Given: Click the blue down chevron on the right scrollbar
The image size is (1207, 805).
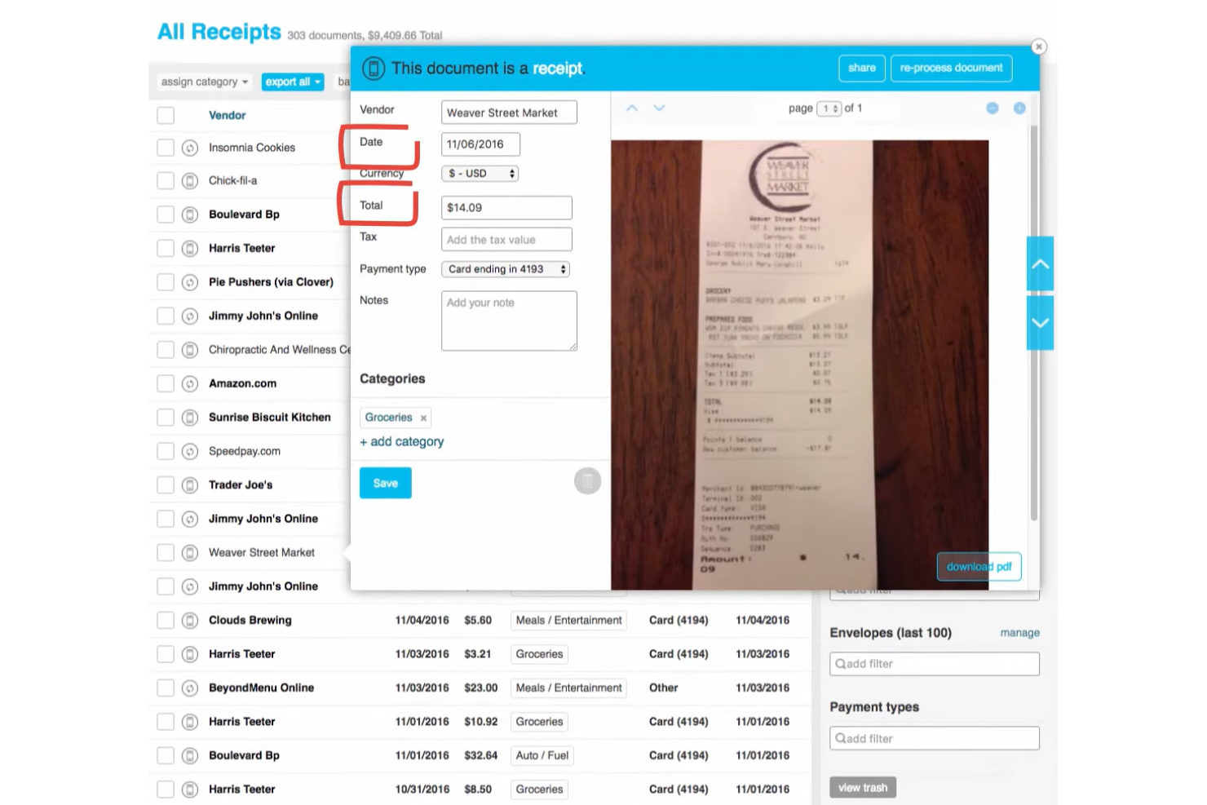Looking at the screenshot, I should [x=1040, y=322].
